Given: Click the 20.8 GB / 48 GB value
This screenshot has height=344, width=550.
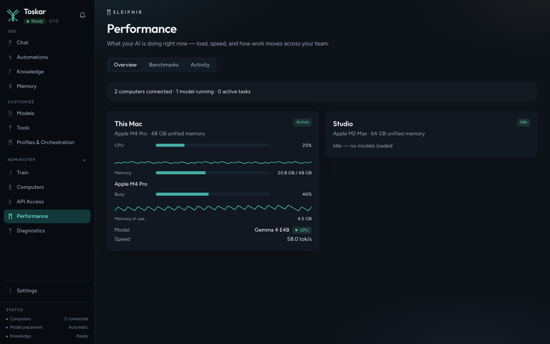Looking at the screenshot, I should tap(294, 173).
